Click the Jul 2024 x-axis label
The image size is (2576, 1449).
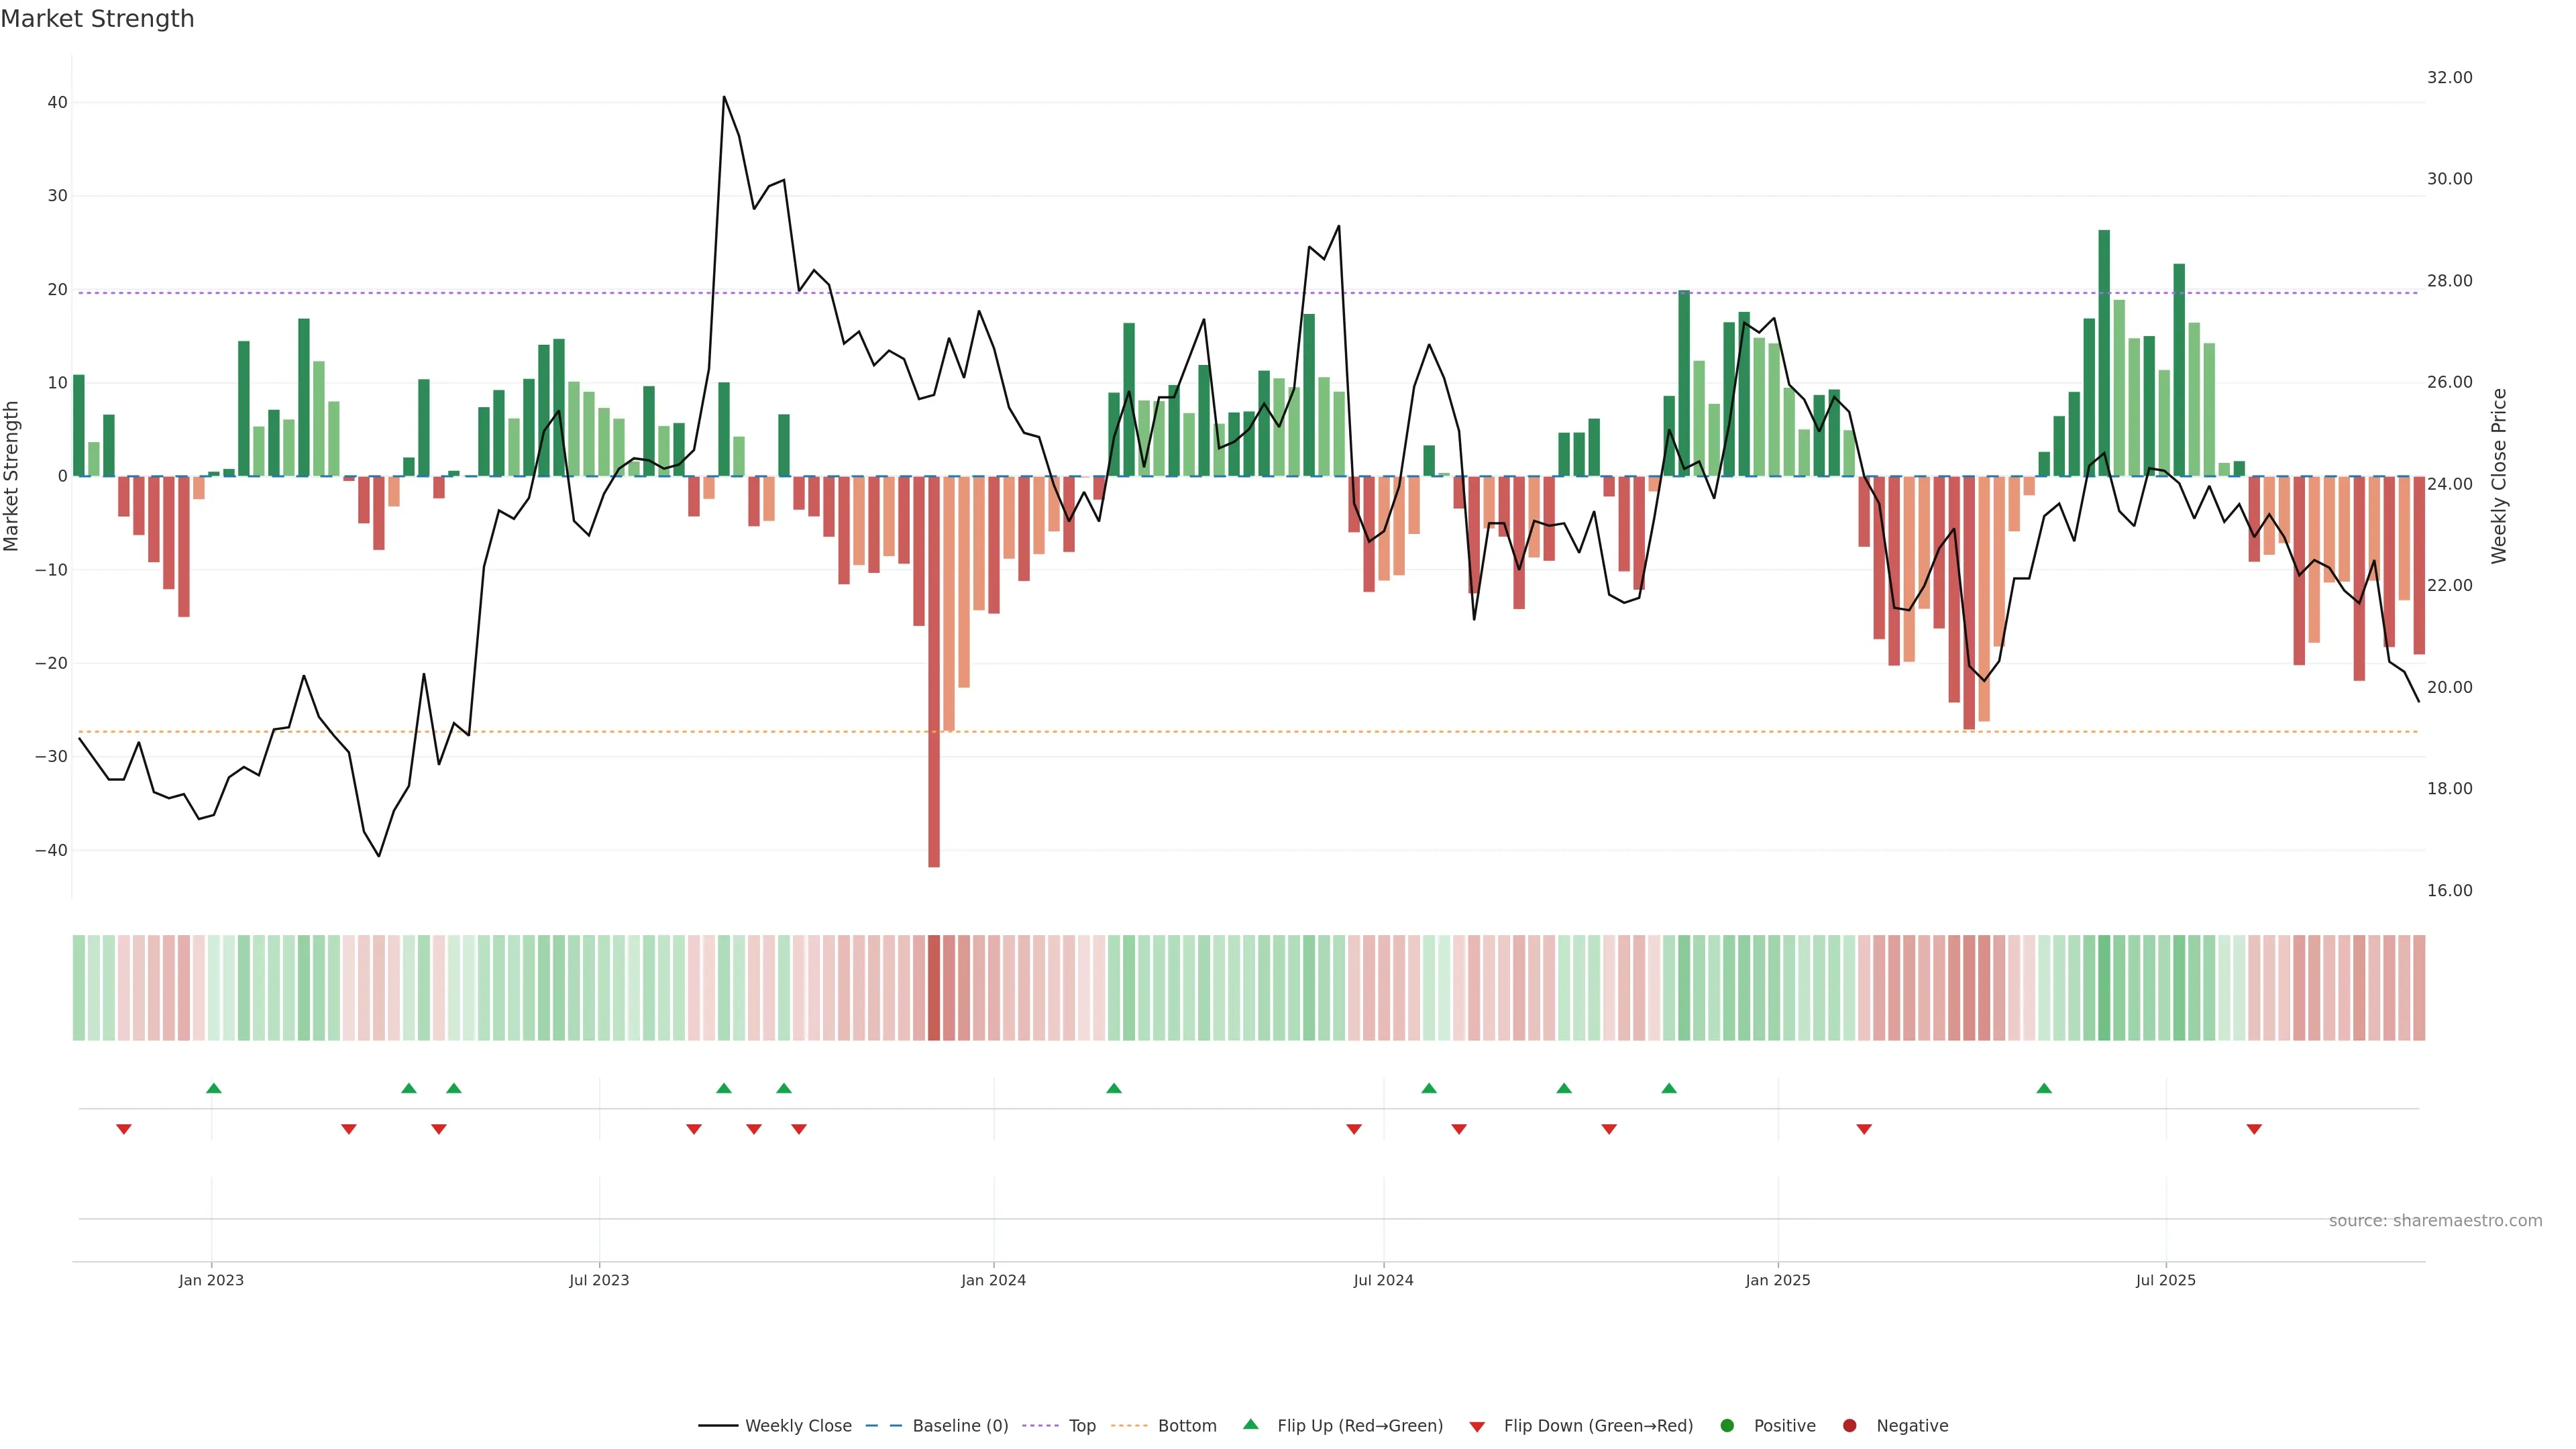point(1383,1280)
